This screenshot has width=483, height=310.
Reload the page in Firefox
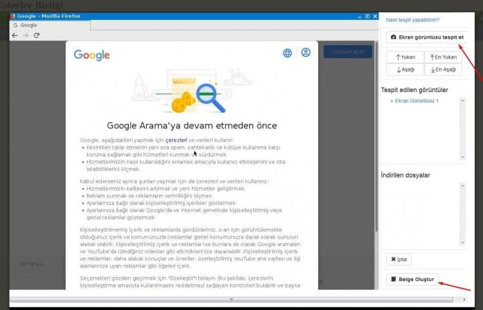(x=37, y=35)
